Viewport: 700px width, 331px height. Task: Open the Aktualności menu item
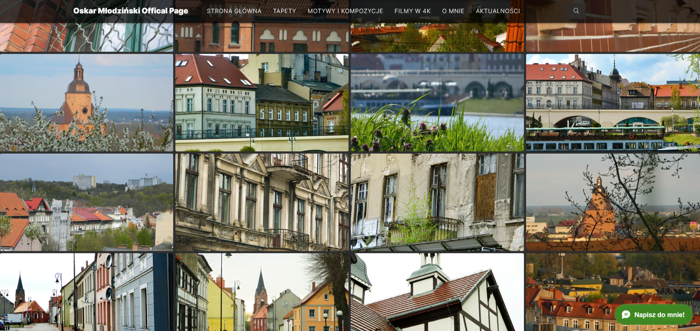click(498, 11)
